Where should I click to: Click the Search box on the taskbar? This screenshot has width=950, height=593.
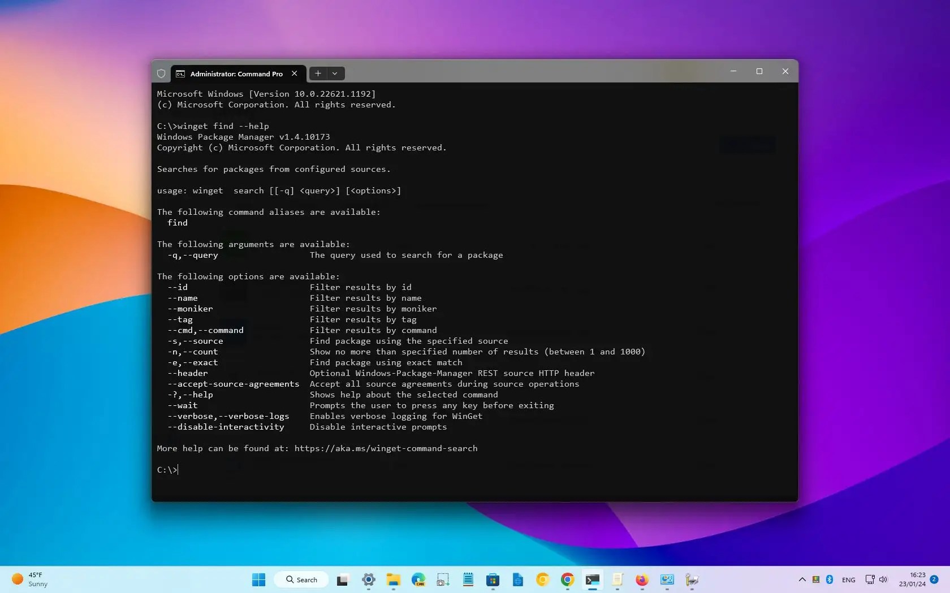click(301, 579)
